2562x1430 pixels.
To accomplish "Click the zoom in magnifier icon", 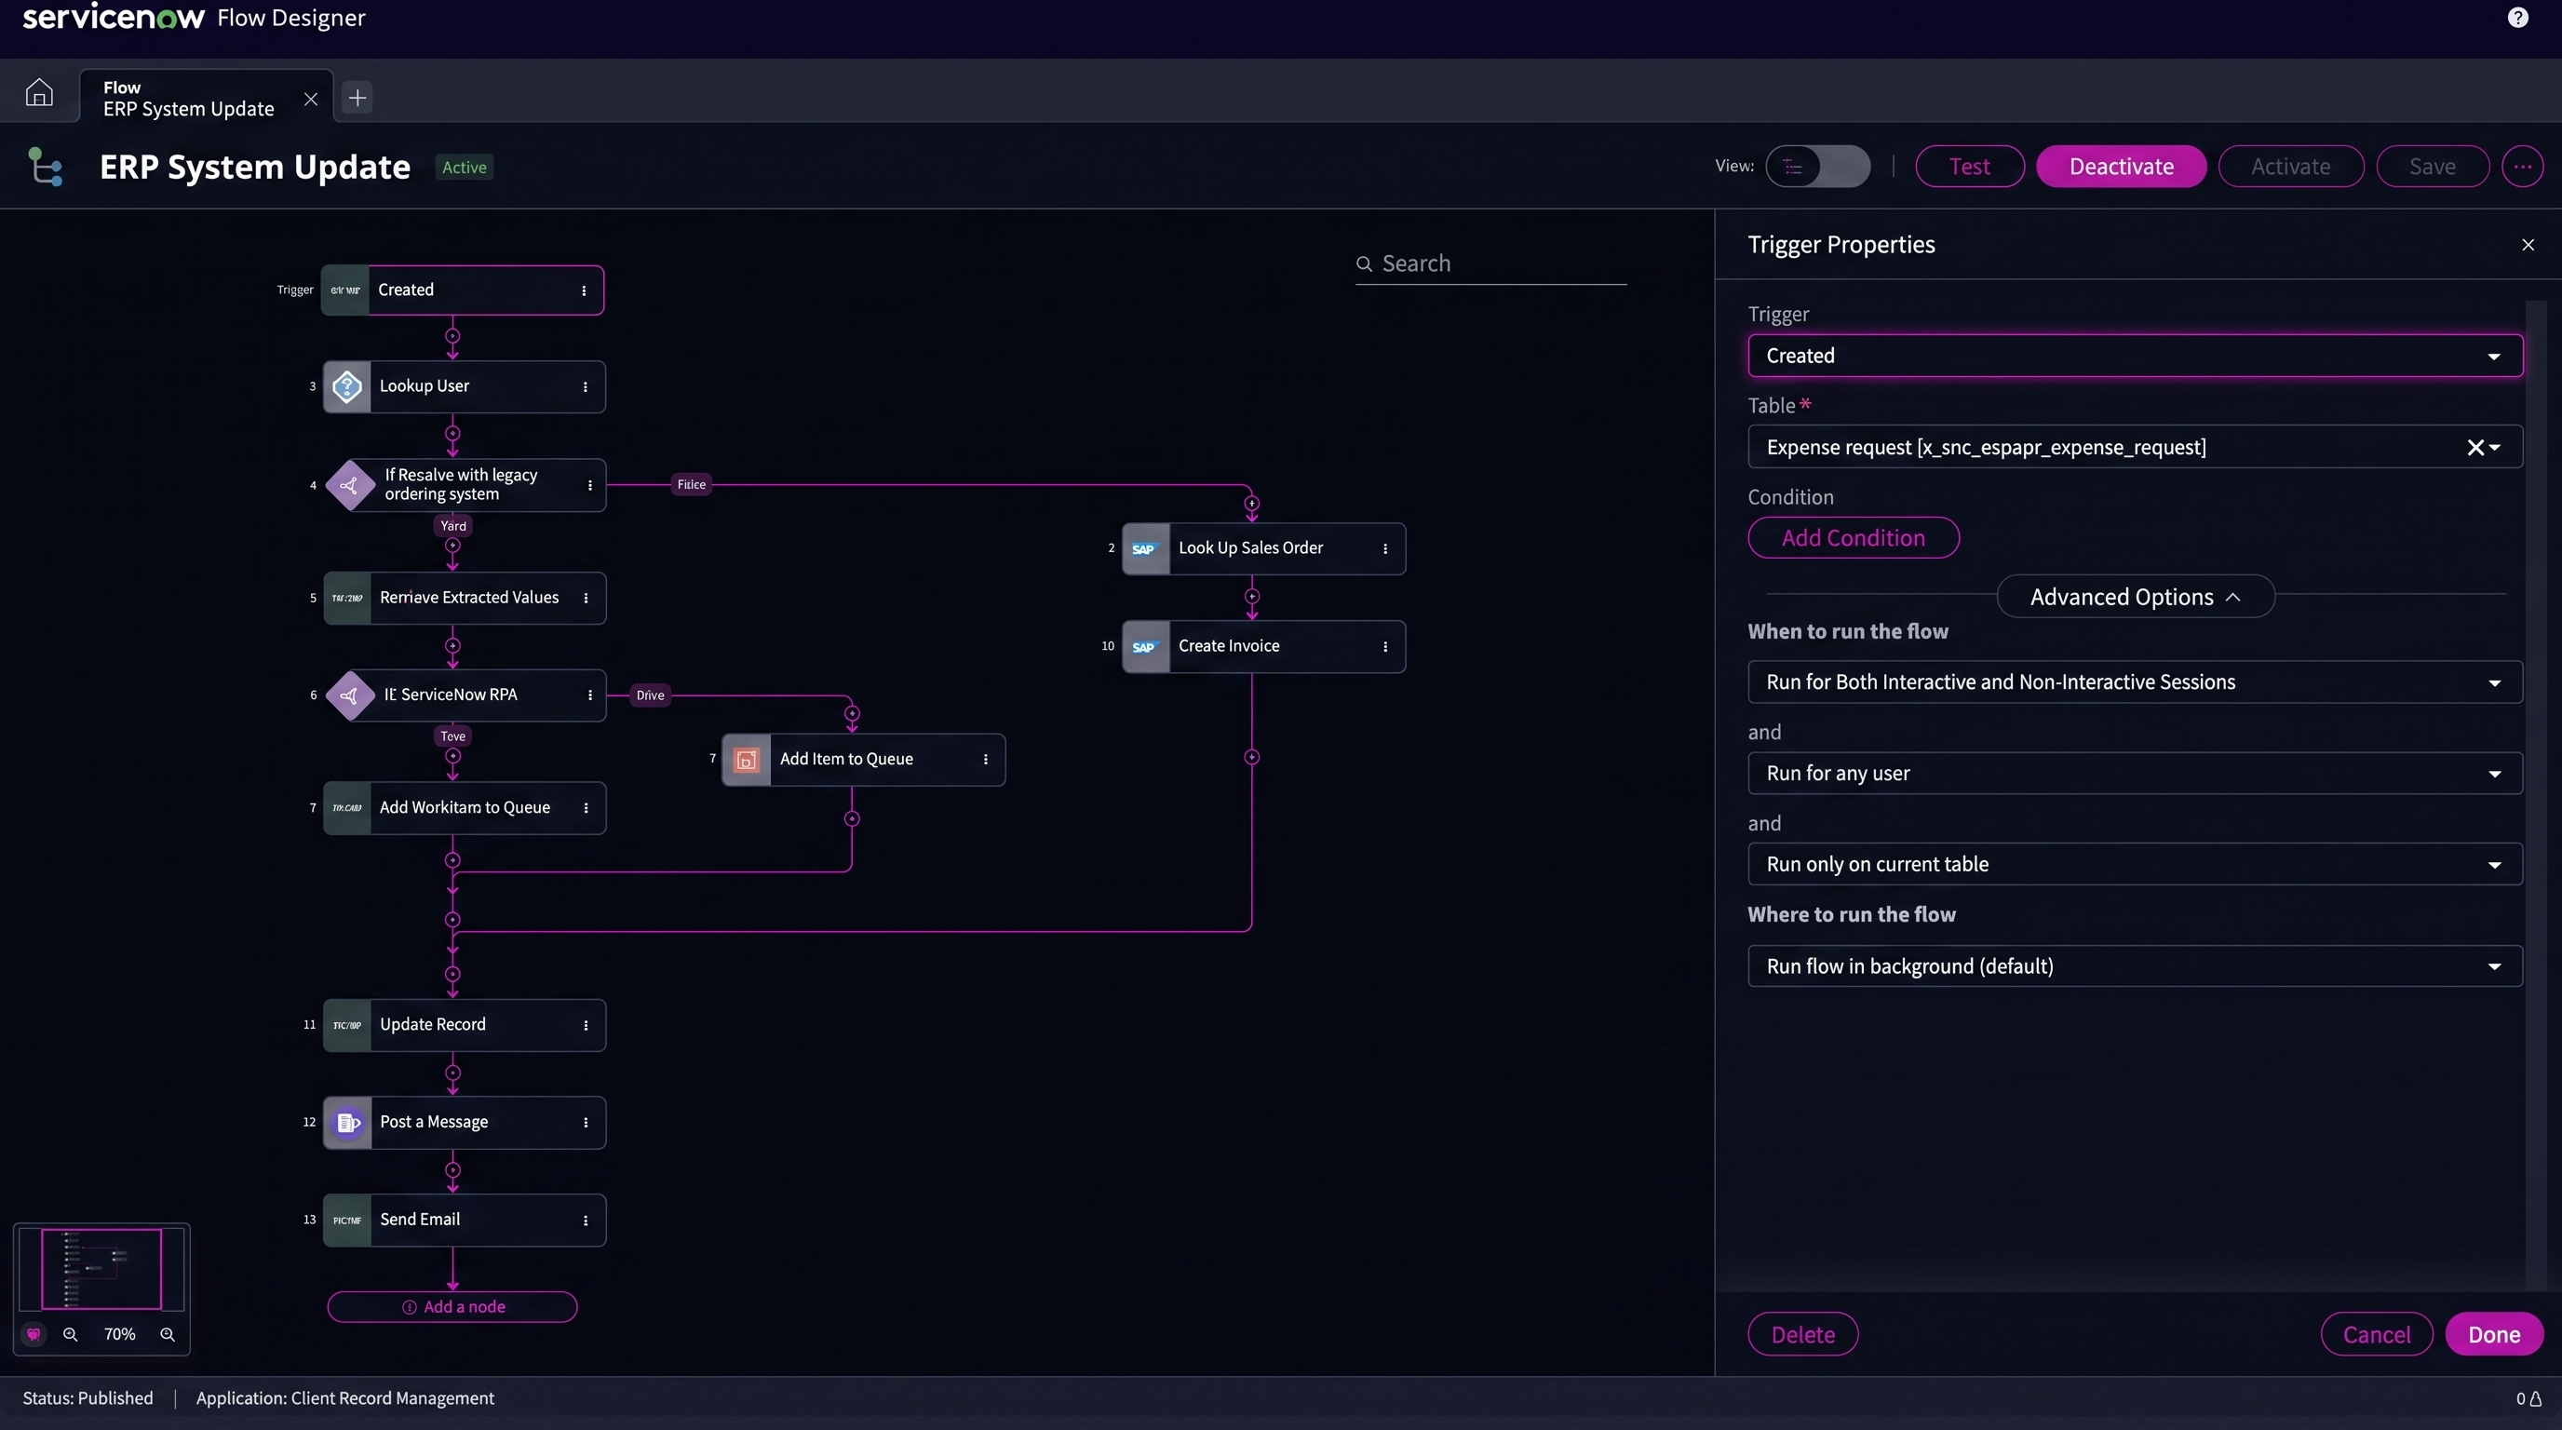I will click(167, 1334).
